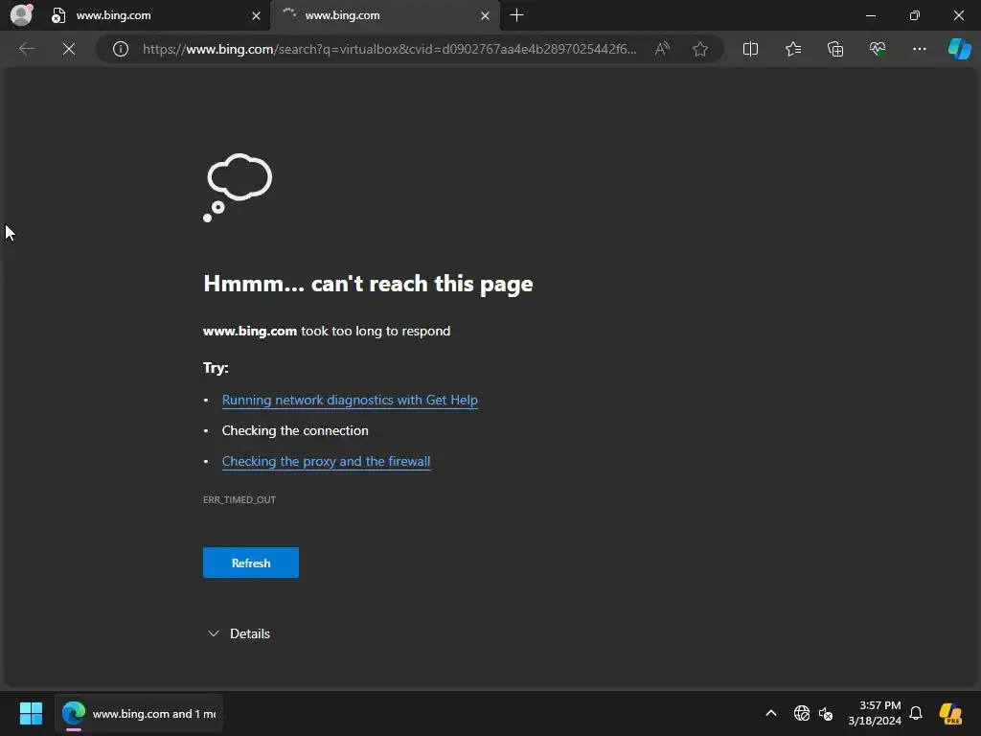Restore down the Edge window
Image resolution: width=981 pixels, height=736 pixels.
click(x=915, y=15)
